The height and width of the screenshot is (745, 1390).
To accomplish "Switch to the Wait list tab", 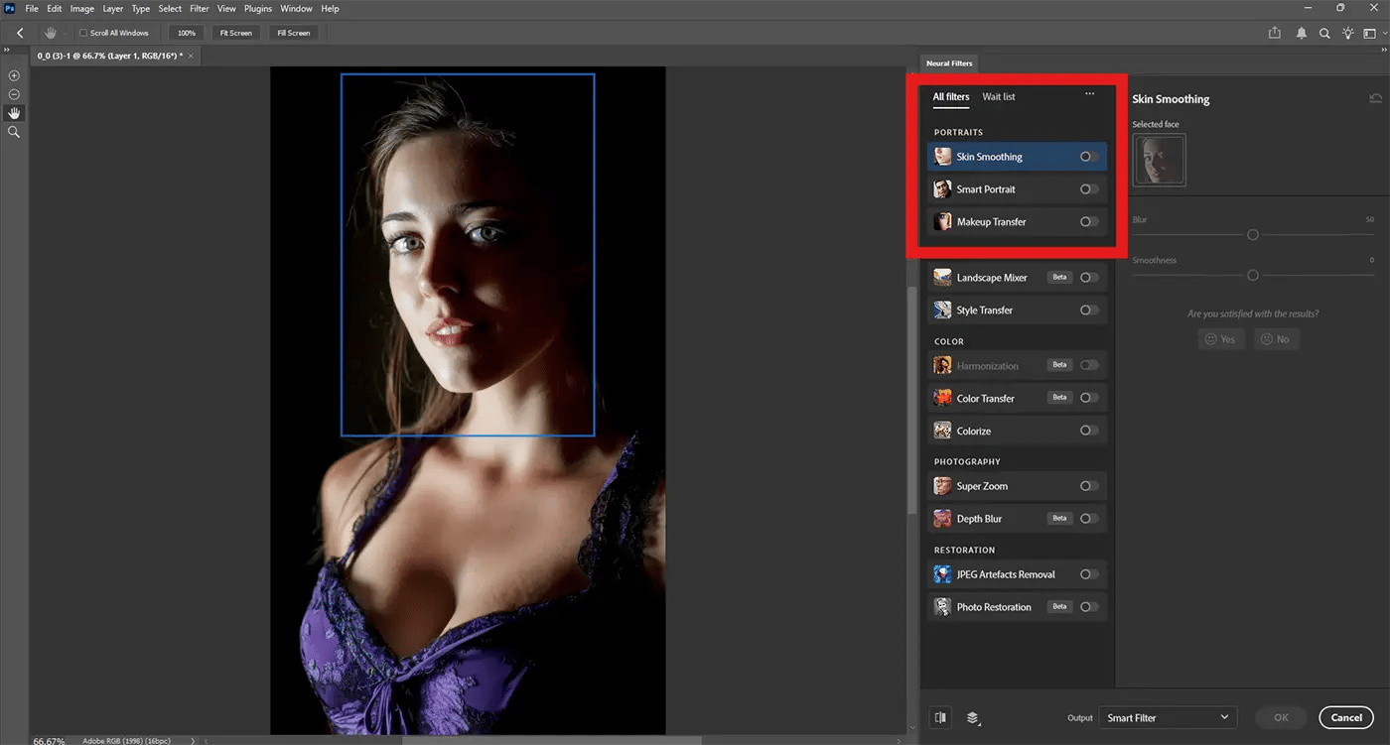I will coord(999,97).
